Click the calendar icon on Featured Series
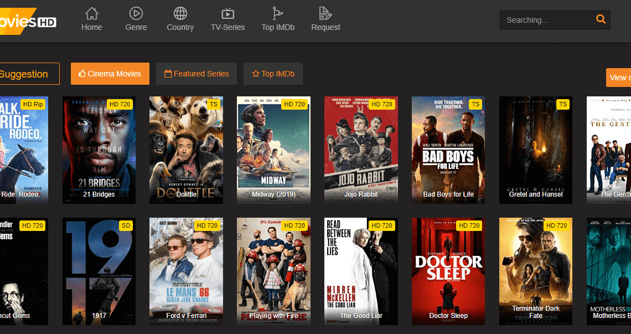Screen dimensions: 631x334 tap(168, 74)
